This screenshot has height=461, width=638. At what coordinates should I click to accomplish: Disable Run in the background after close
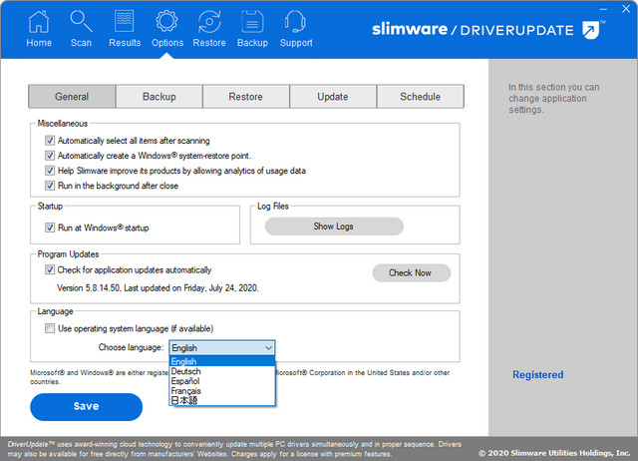[x=50, y=186]
